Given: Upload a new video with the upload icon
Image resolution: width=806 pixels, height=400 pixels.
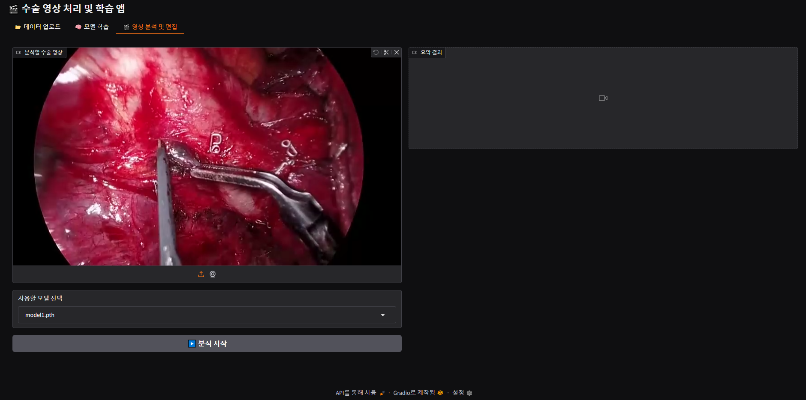Looking at the screenshot, I should pos(201,274).
